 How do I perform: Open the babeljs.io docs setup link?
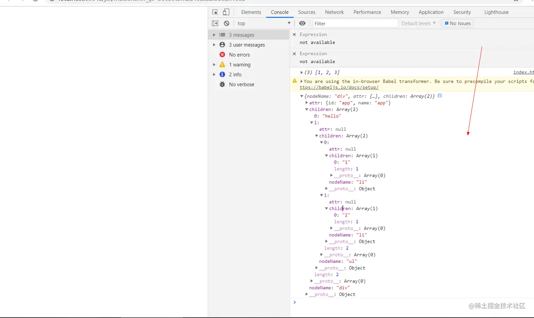pyautogui.click(x=339, y=87)
